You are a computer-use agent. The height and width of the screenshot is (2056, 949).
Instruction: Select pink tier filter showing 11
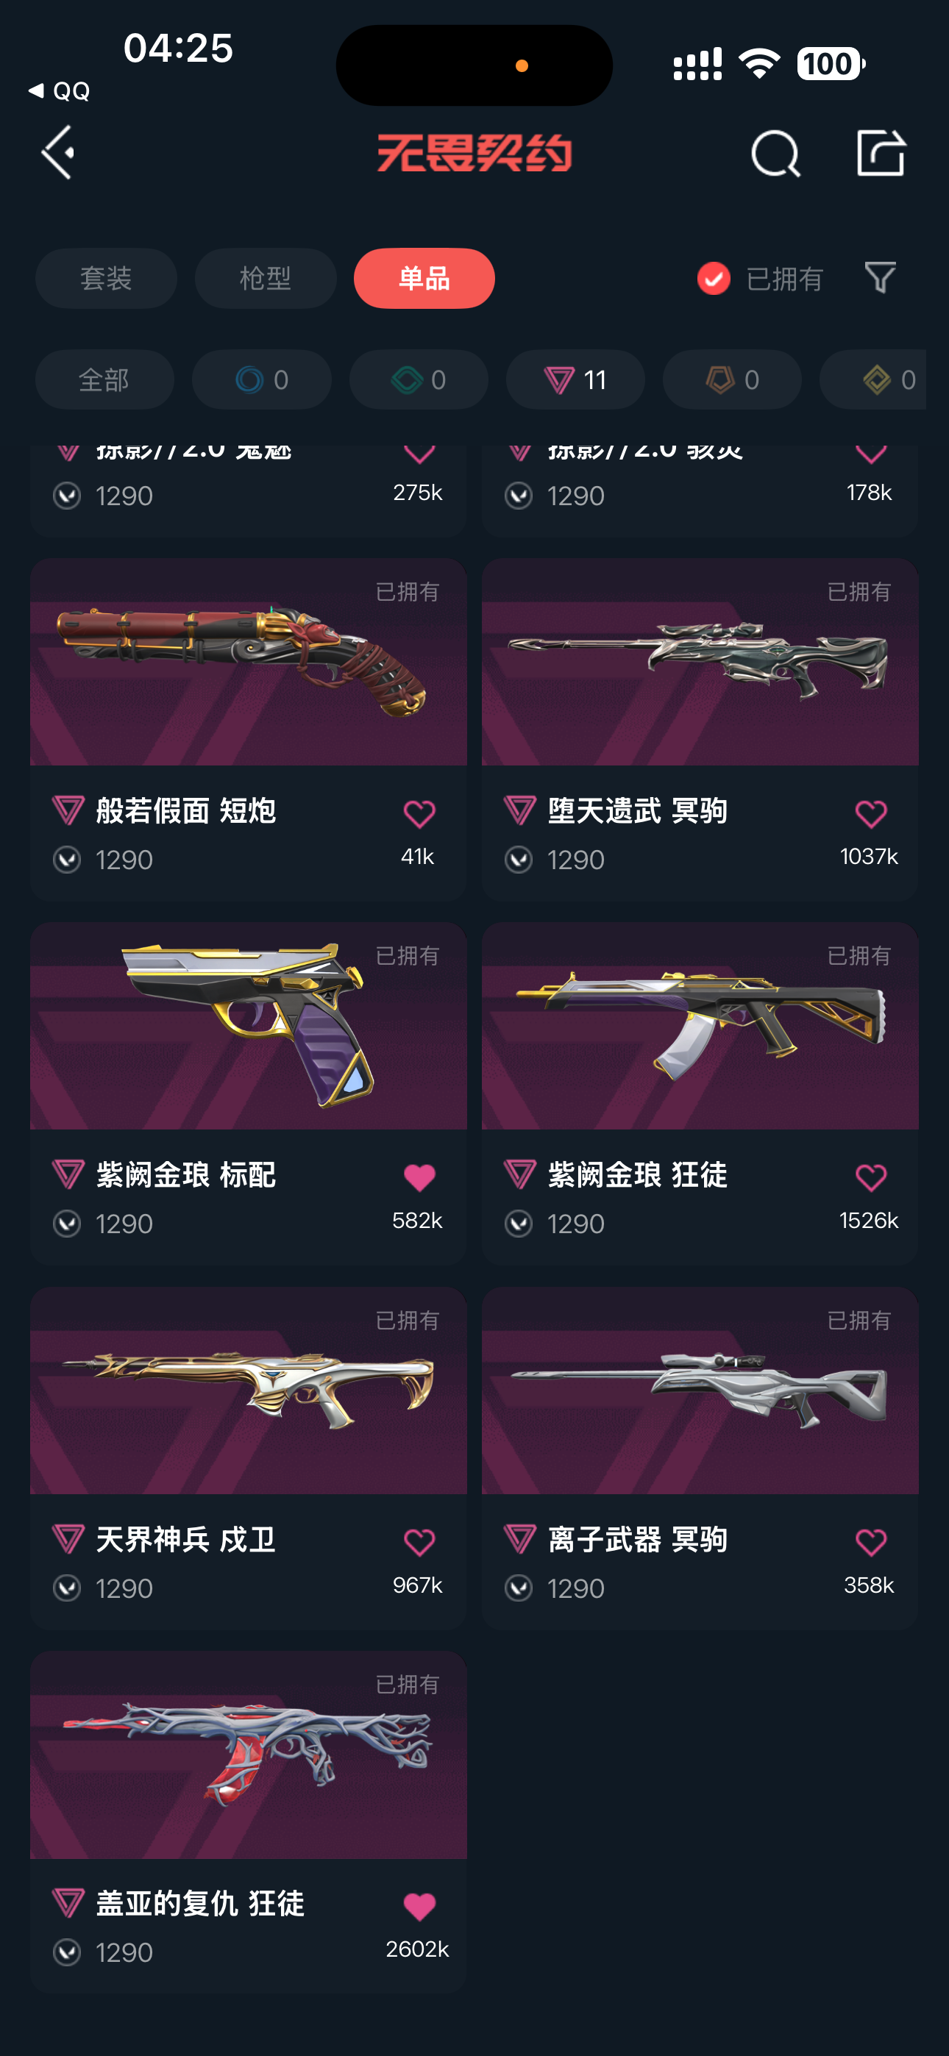[x=575, y=379]
